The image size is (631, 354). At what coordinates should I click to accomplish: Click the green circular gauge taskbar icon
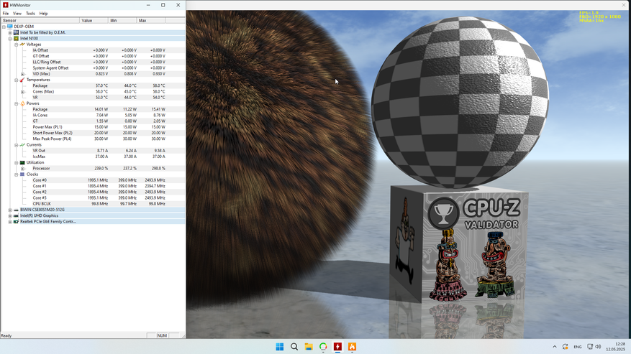coord(323,346)
